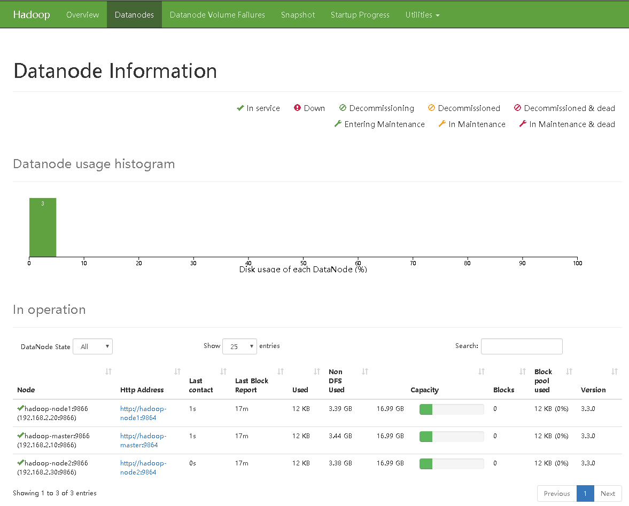The height and width of the screenshot is (506, 629).
Task: Click the Previous page button
Action: tap(557, 494)
